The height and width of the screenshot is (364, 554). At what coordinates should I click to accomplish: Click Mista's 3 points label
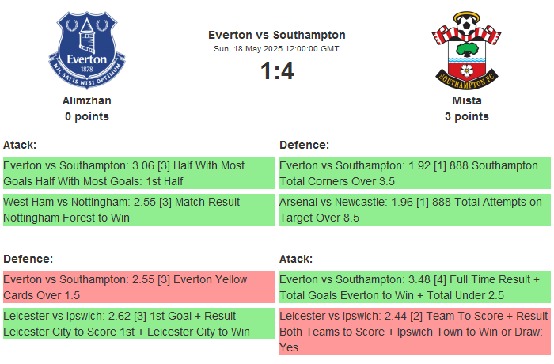(466, 116)
